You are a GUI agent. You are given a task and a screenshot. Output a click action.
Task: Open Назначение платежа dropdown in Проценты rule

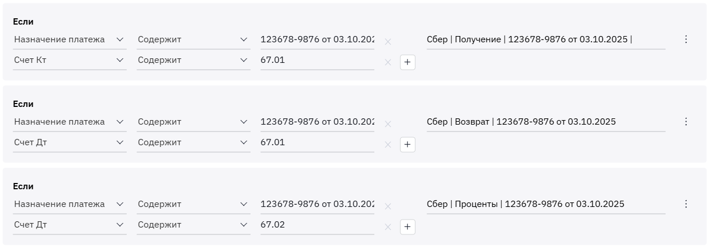click(x=69, y=204)
